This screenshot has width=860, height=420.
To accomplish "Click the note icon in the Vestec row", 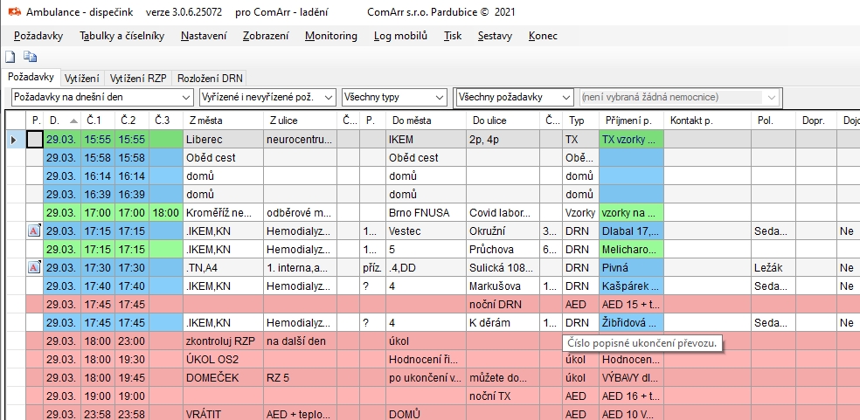I will coord(35,231).
